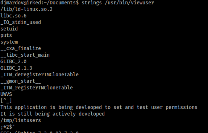Click the 'This application is being devleoped' line
Image resolution: width=208 pixels, height=133 pixels.
pos(99,107)
